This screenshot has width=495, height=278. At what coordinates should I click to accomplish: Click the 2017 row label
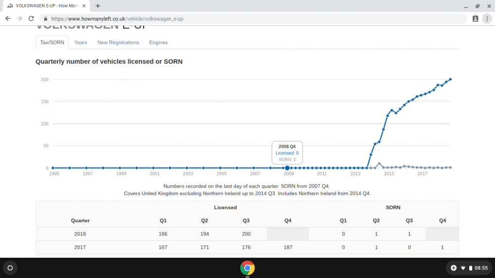[80, 247]
